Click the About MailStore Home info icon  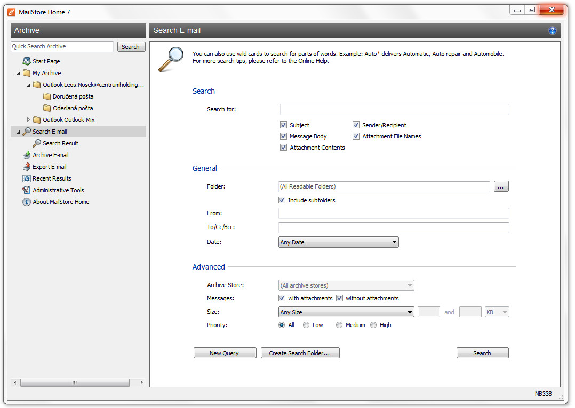coord(27,202)
